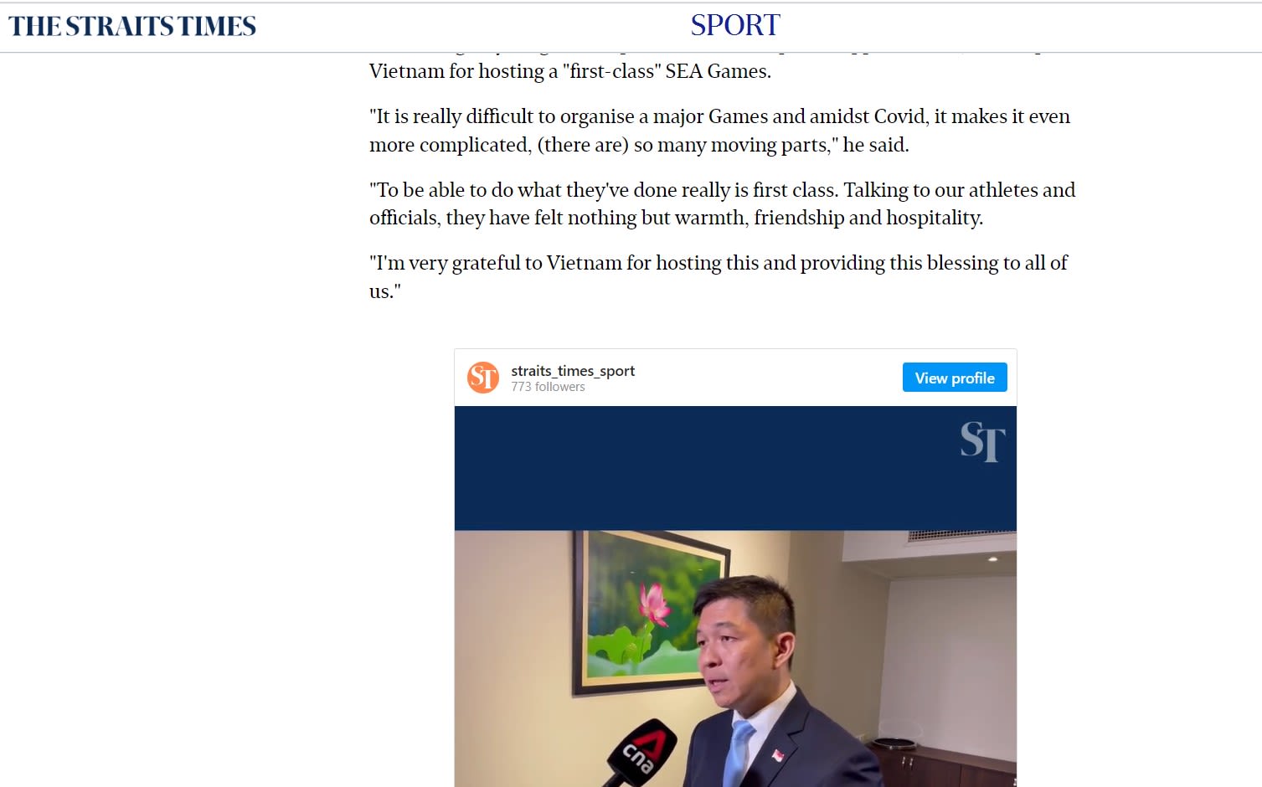Click the Singapore flag lapel pin
This screenshot has width=1262, height=787.
click(x=777, y=756)
